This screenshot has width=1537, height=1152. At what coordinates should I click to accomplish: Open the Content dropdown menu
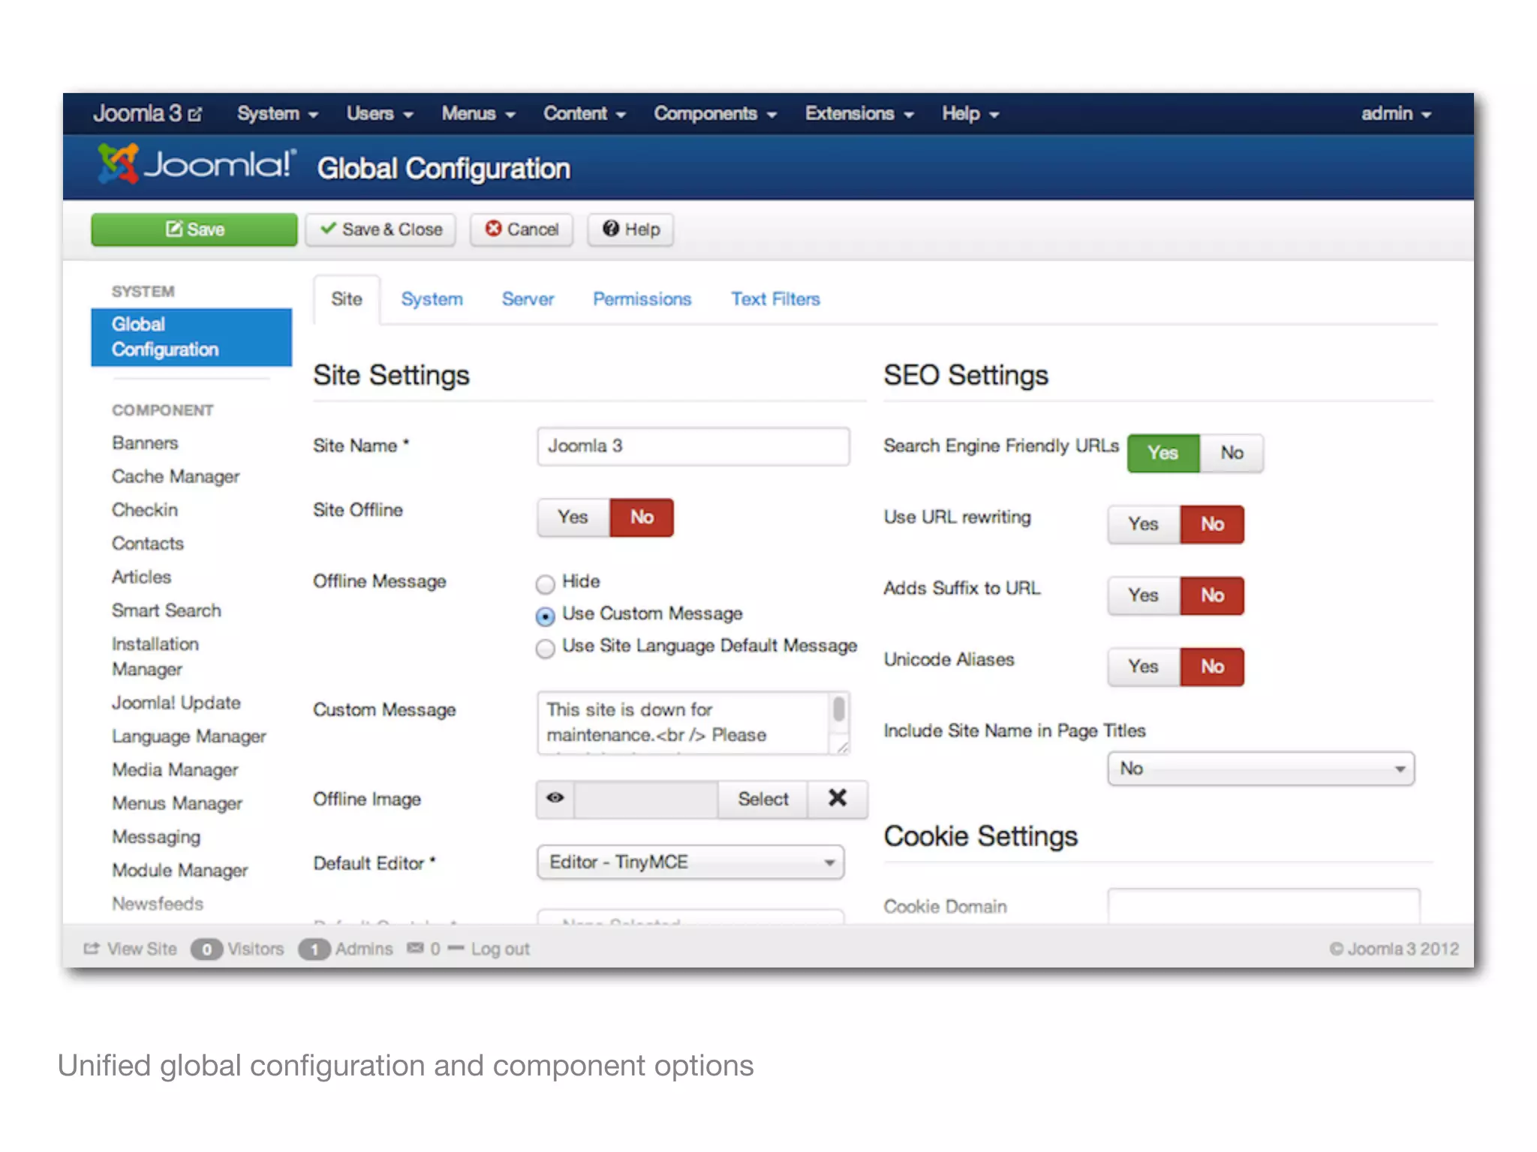pos(585,113)
